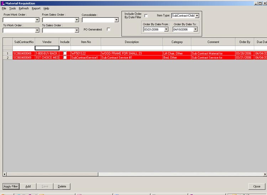267x195 pixels.
Task: Toggle the PO Generated checkbox
Action: coord(109,29)
